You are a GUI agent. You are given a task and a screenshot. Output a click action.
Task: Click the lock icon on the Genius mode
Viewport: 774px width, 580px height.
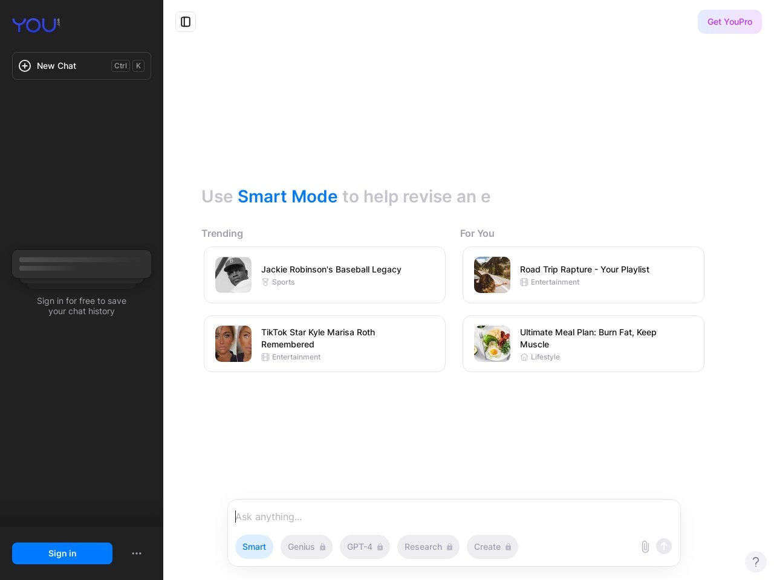click(x=323, y=547)
